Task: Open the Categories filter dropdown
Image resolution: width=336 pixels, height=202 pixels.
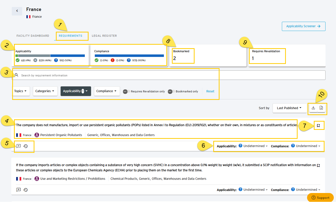Action: [x=45, y=91]
